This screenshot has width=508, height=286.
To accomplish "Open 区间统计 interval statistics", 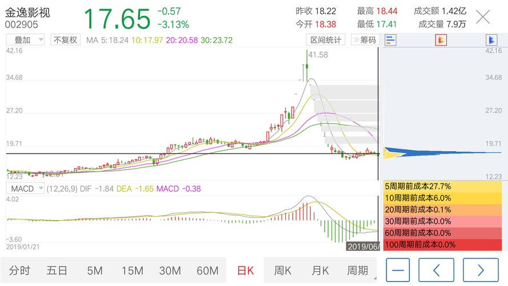I will tap(326, 40).
